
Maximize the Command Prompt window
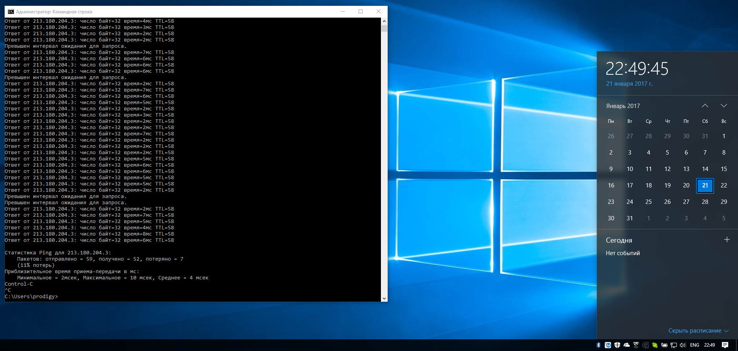(x=361, y=12)
